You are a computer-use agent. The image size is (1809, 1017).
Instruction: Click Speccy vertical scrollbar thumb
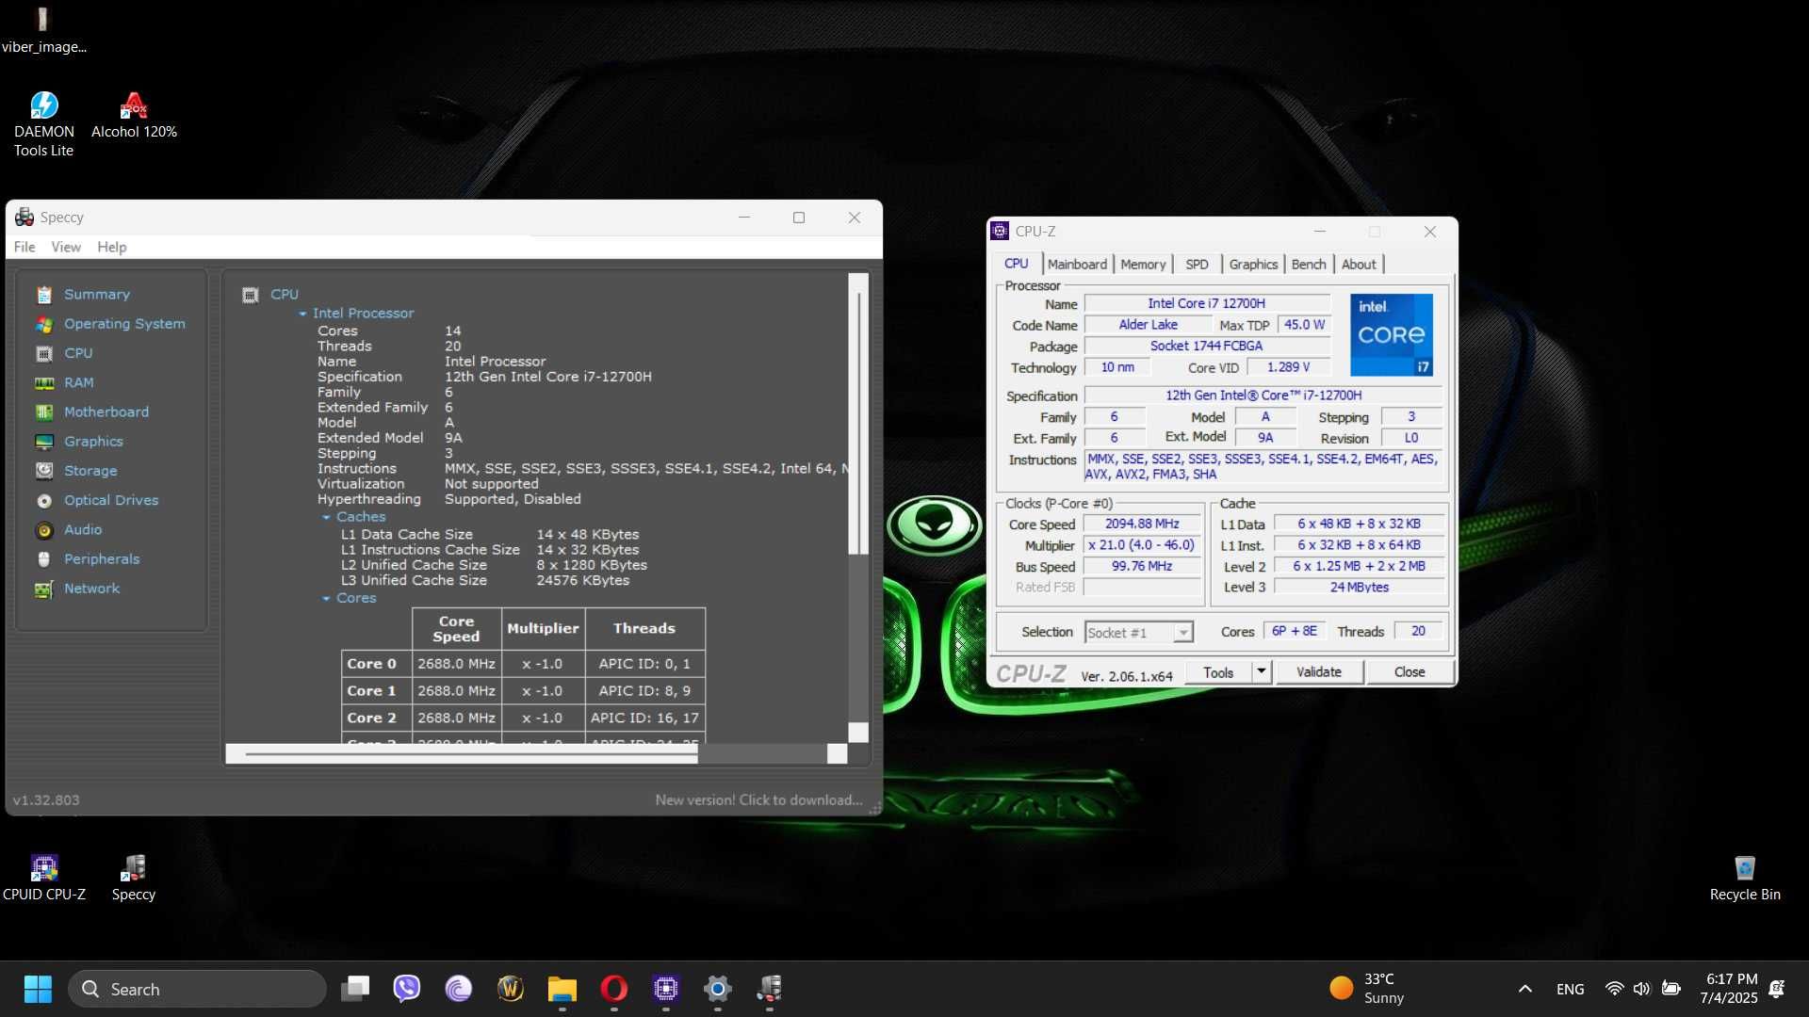(857, 422)
